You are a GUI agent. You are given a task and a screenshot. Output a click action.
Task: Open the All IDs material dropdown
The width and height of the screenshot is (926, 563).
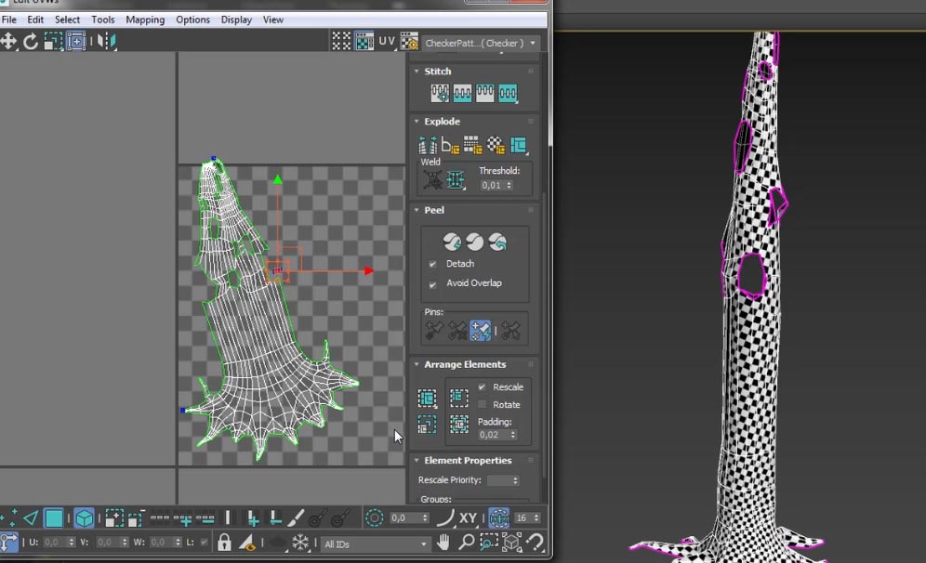[376, 543]
